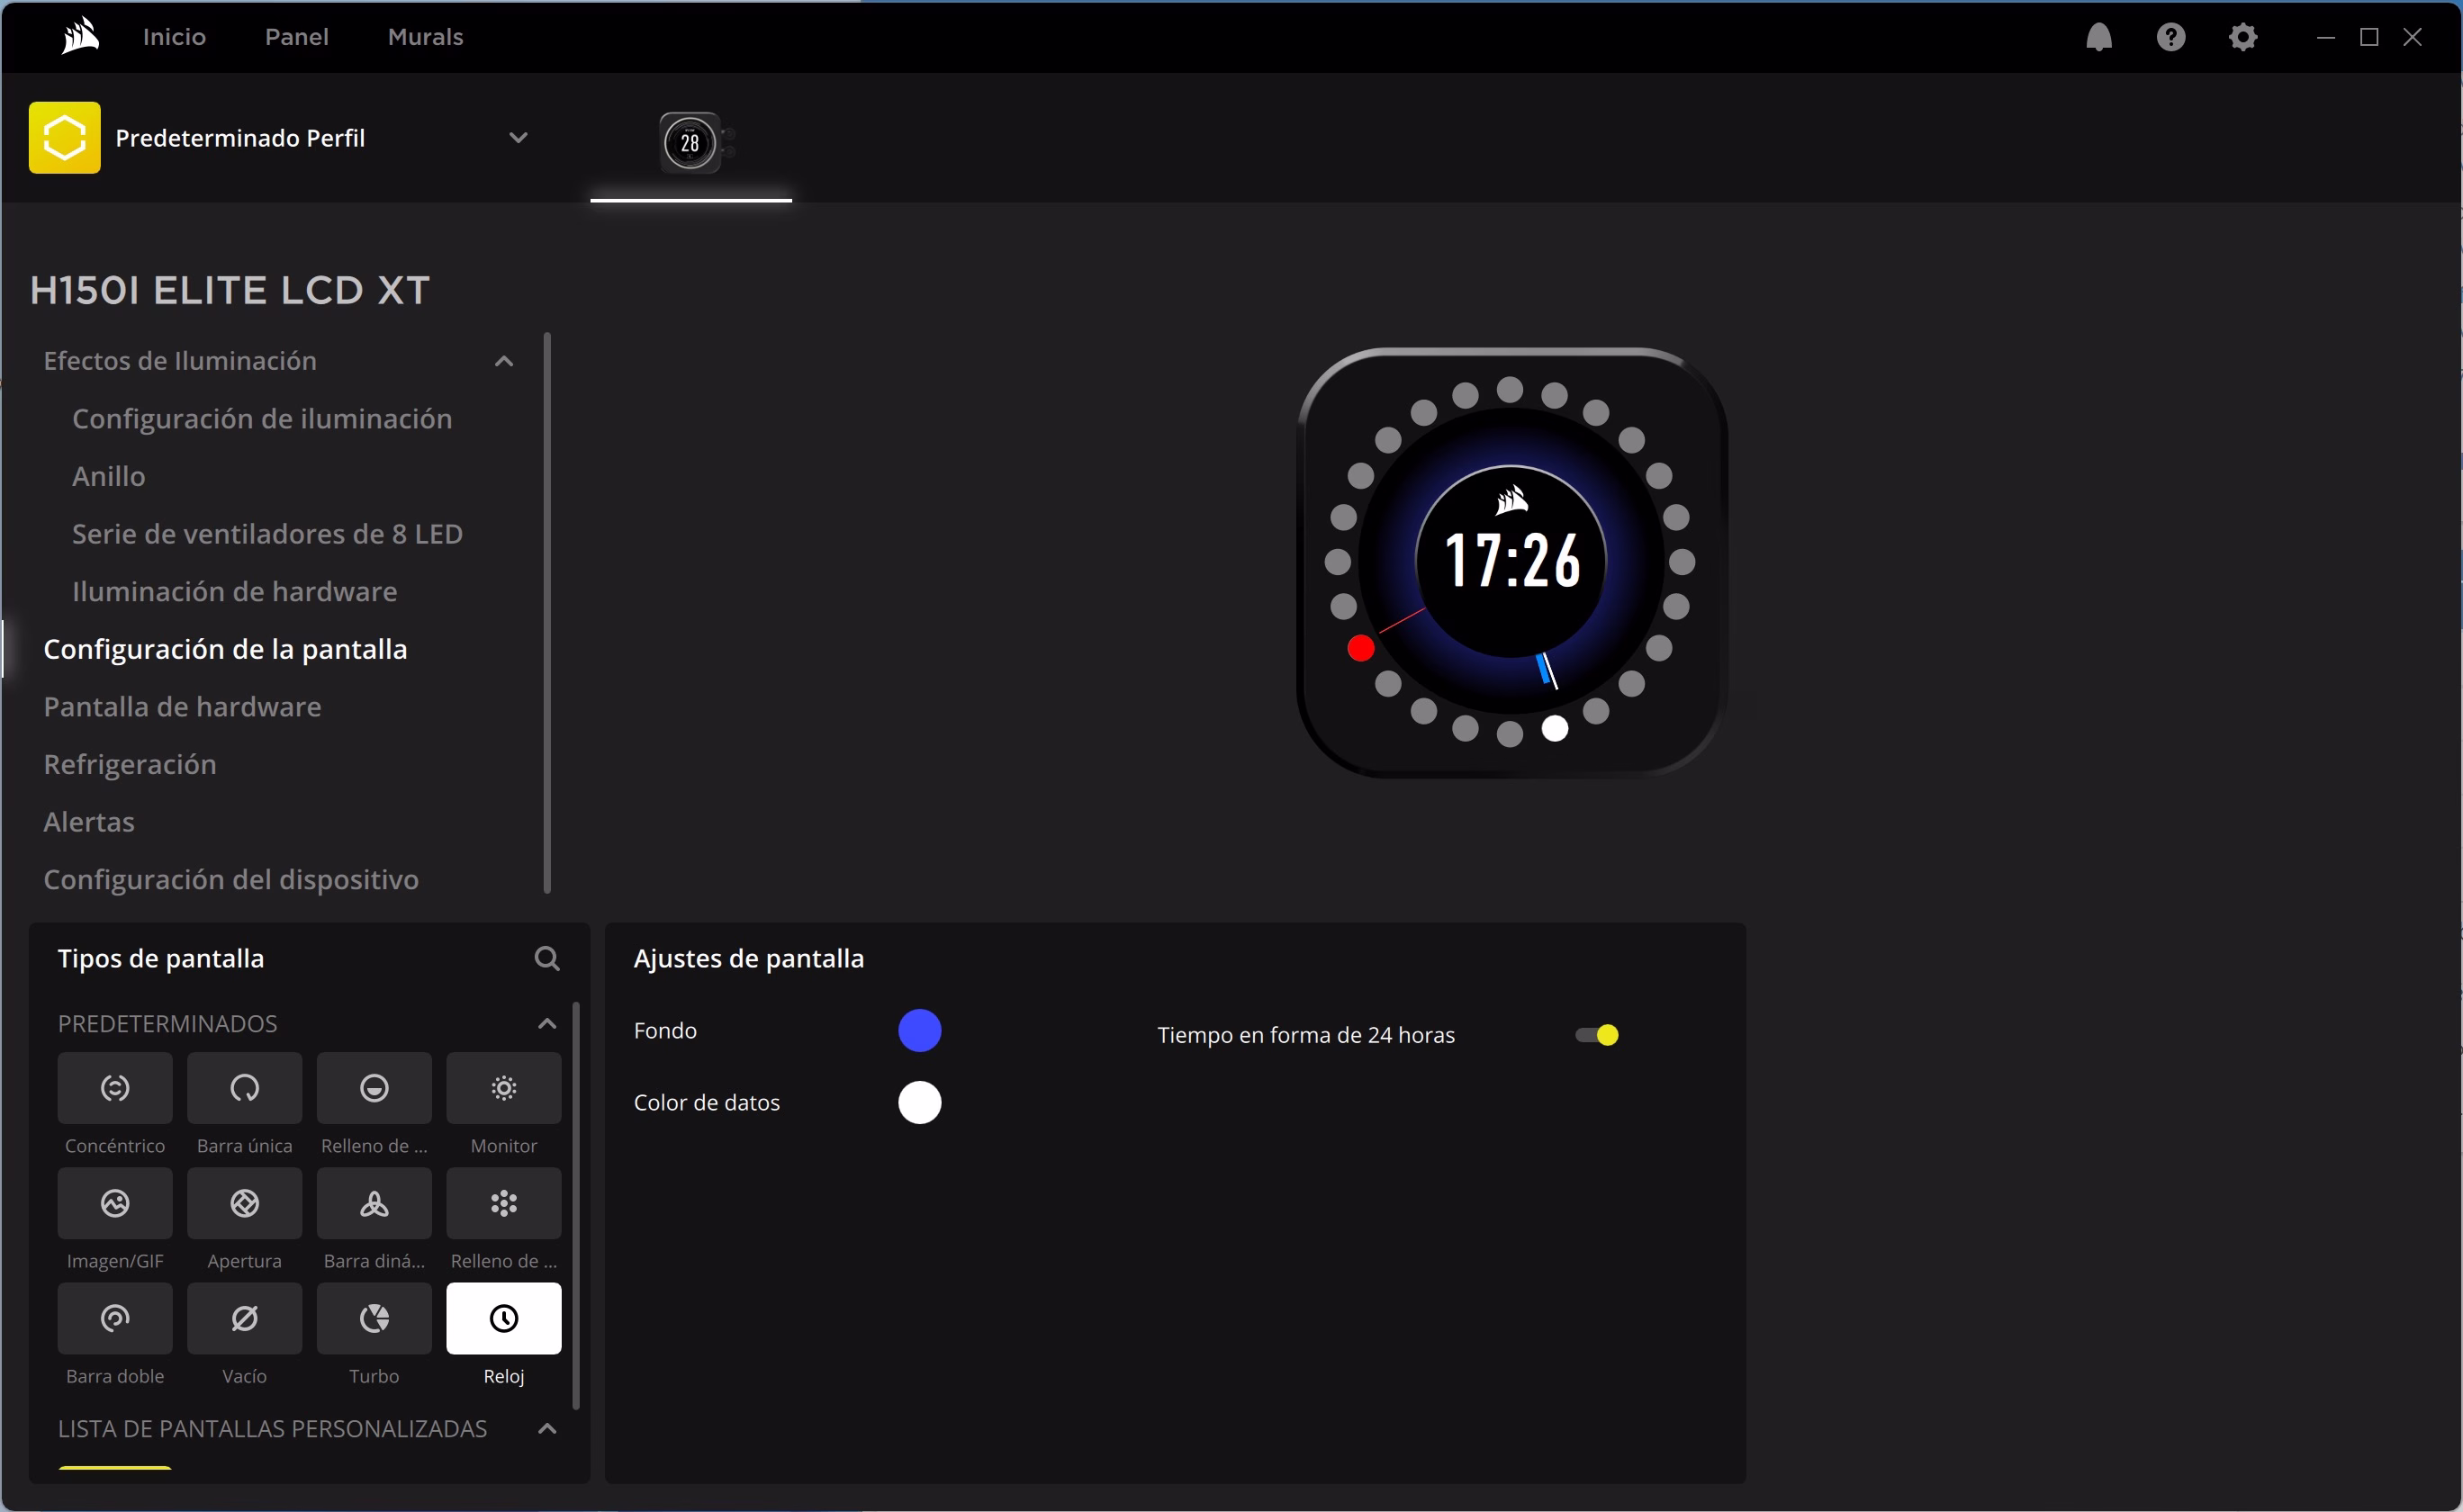Open the Murals tab

tap(425, 37)
